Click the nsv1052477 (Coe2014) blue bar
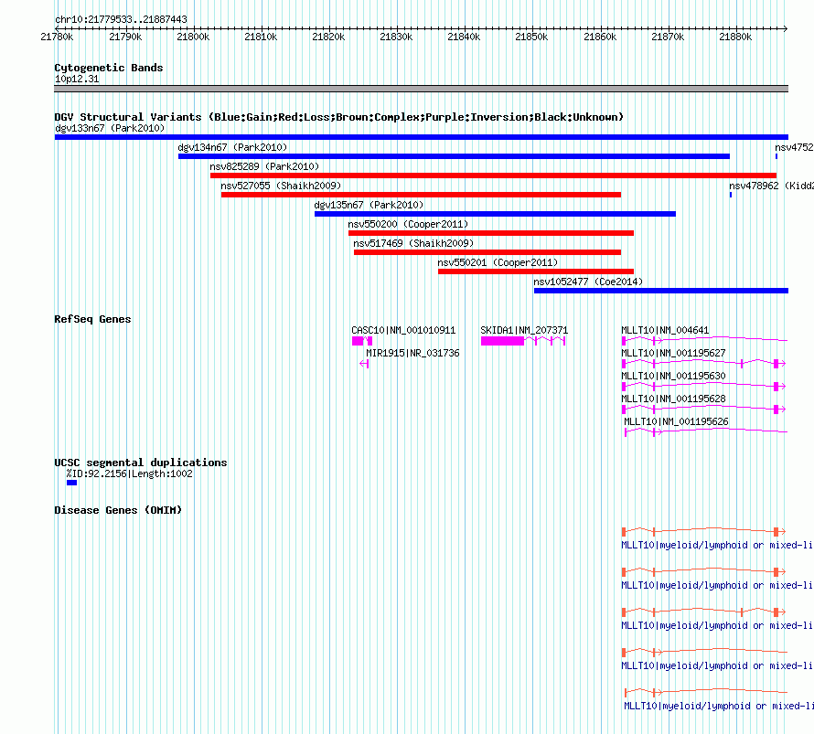The image size is (814, 734). tap(661, 291)
